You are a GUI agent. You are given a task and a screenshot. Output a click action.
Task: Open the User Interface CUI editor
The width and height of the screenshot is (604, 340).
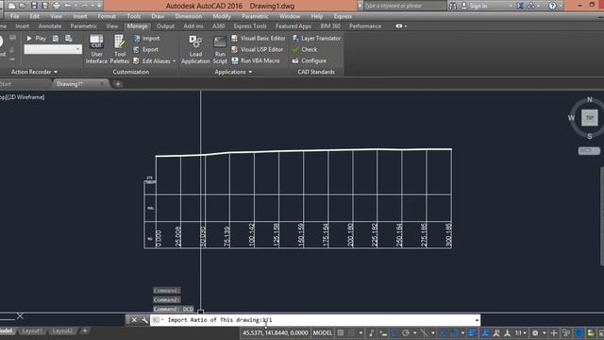[x=96, y=49]
